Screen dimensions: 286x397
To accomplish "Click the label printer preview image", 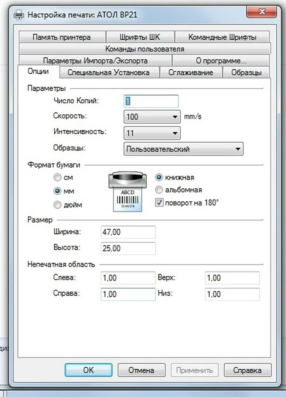I will 127,192.
